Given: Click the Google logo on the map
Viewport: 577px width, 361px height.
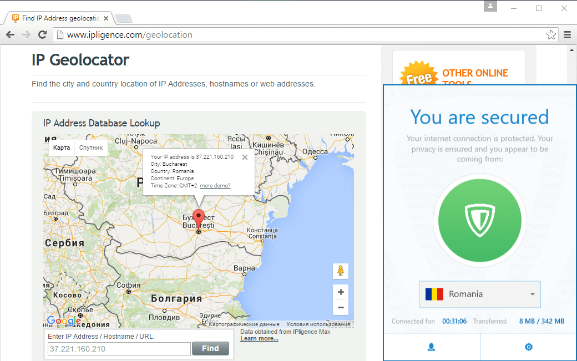Looking at the screenshot, I should click(x=64, y=321).
